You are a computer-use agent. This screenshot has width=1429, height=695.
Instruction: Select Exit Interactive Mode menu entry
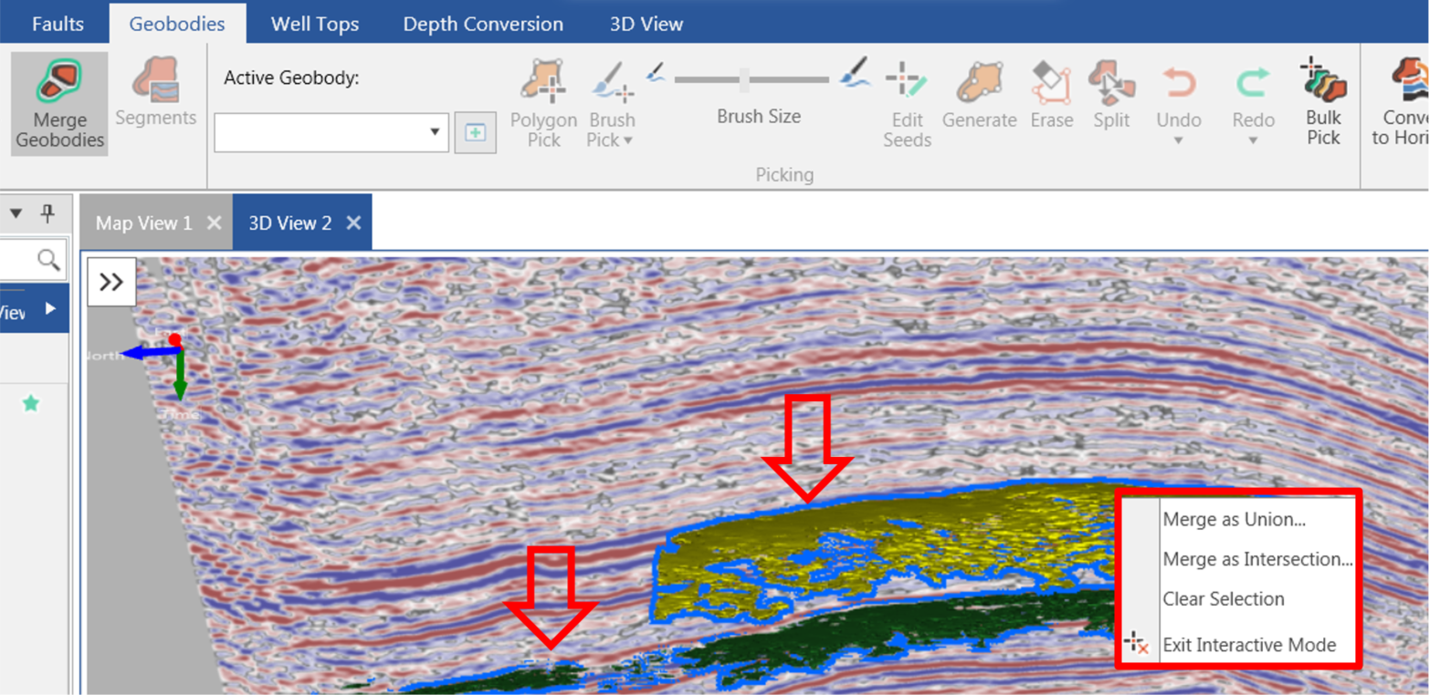(1249, 645)
